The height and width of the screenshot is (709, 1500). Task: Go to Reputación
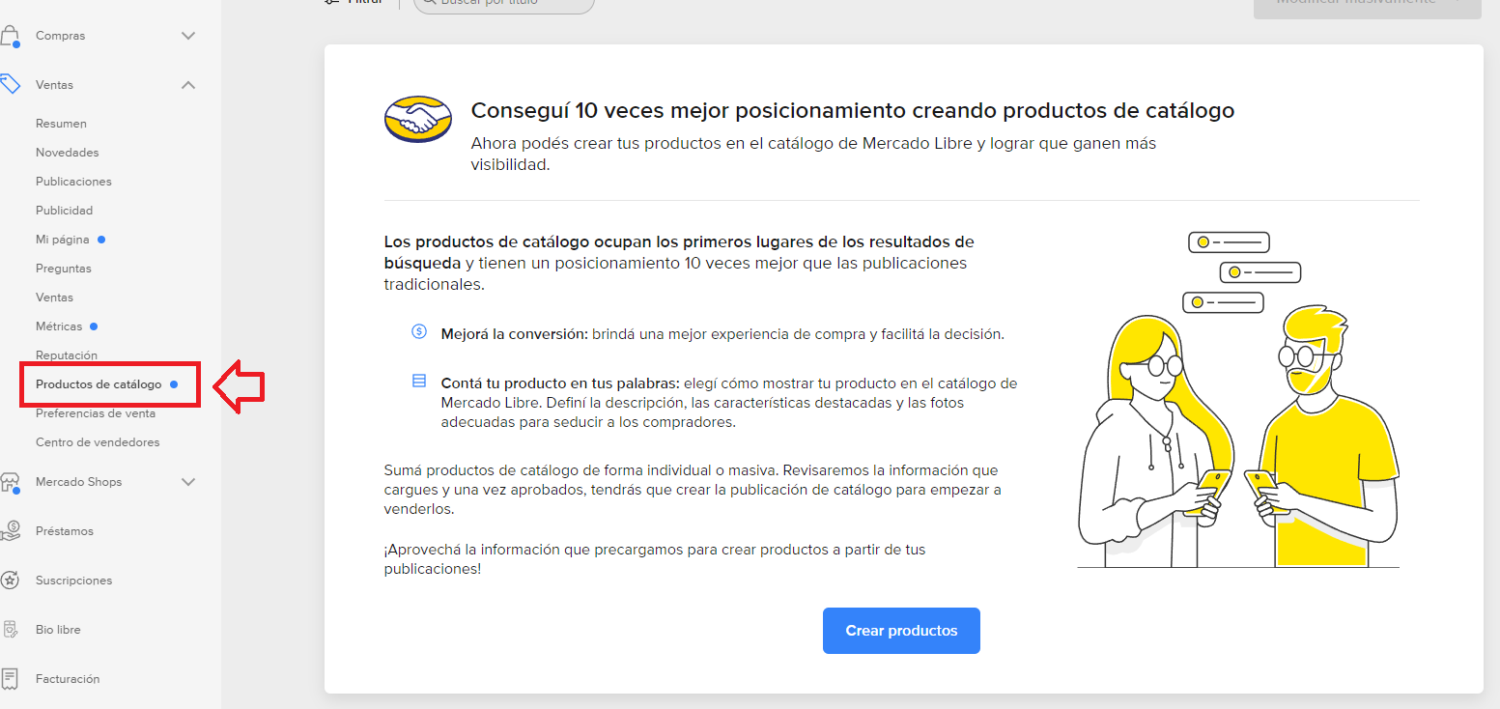pos(67,355)
